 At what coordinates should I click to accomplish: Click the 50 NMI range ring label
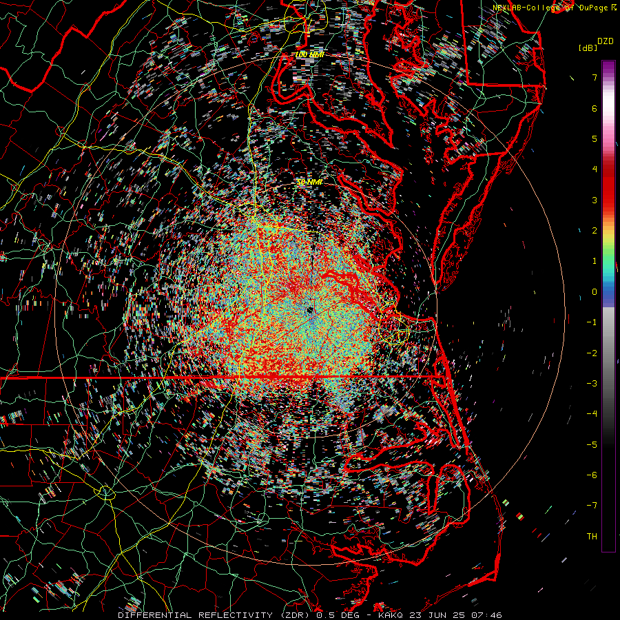pos(309,183)
